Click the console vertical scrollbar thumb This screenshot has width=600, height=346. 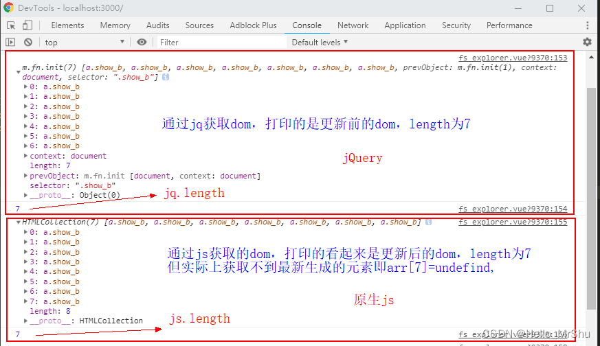pyautogui.click(x=591, y=199)
